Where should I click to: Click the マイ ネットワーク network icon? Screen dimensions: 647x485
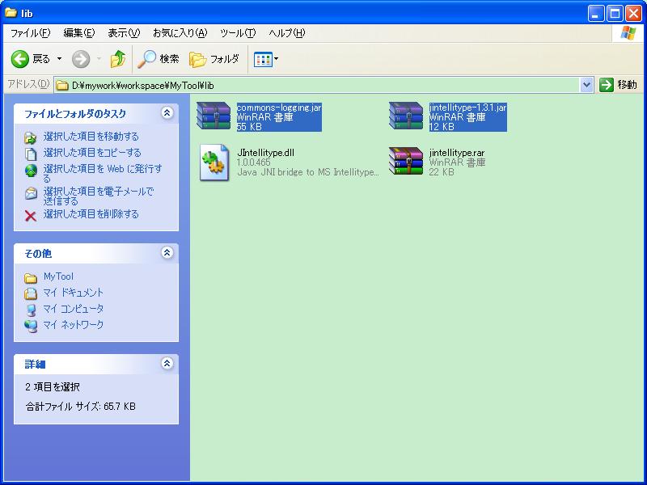coord(31,326)
